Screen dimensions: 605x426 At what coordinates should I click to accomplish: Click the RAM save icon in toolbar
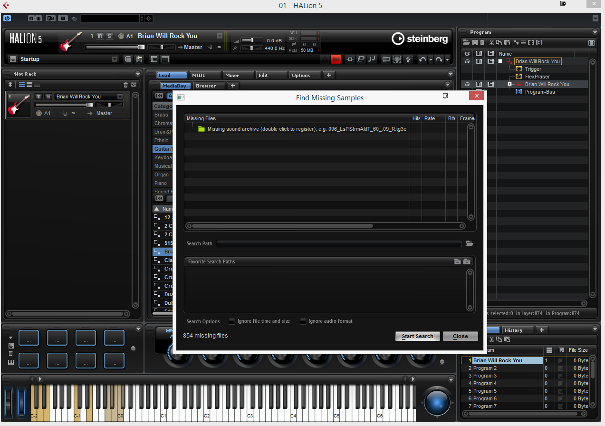[386, 59]
